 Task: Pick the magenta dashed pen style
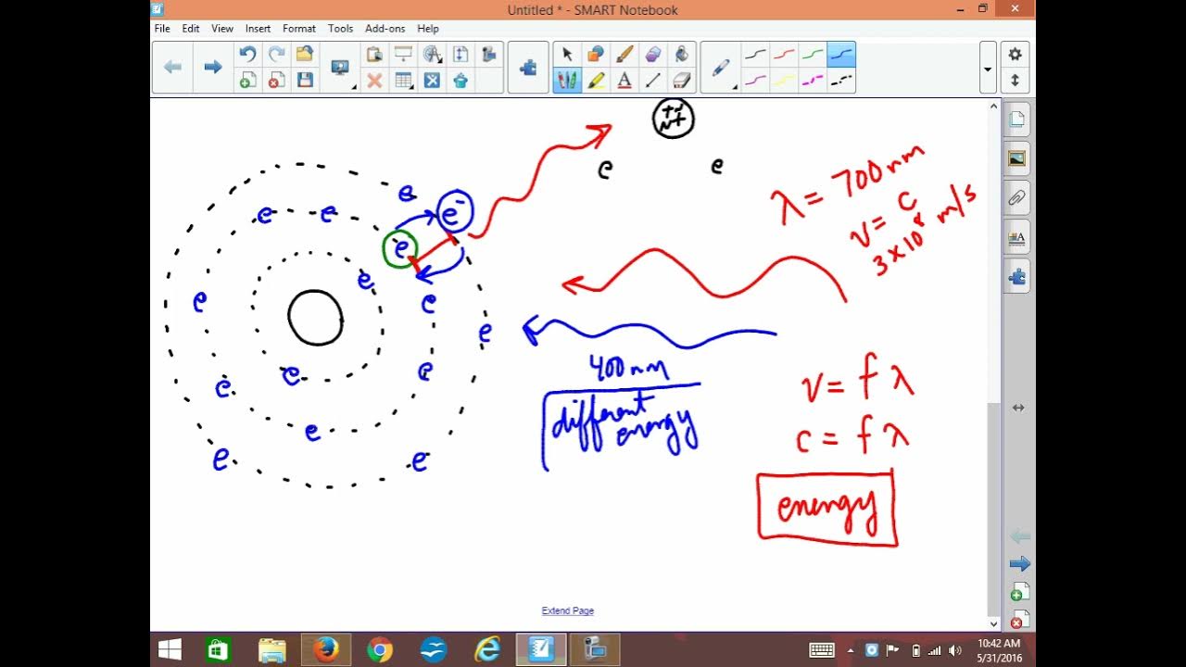coord(813,81)
